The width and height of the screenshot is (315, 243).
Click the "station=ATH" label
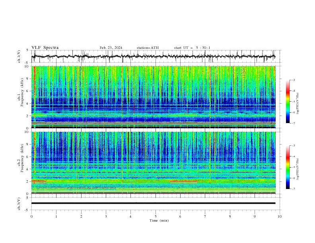click(x=148, y=48)
